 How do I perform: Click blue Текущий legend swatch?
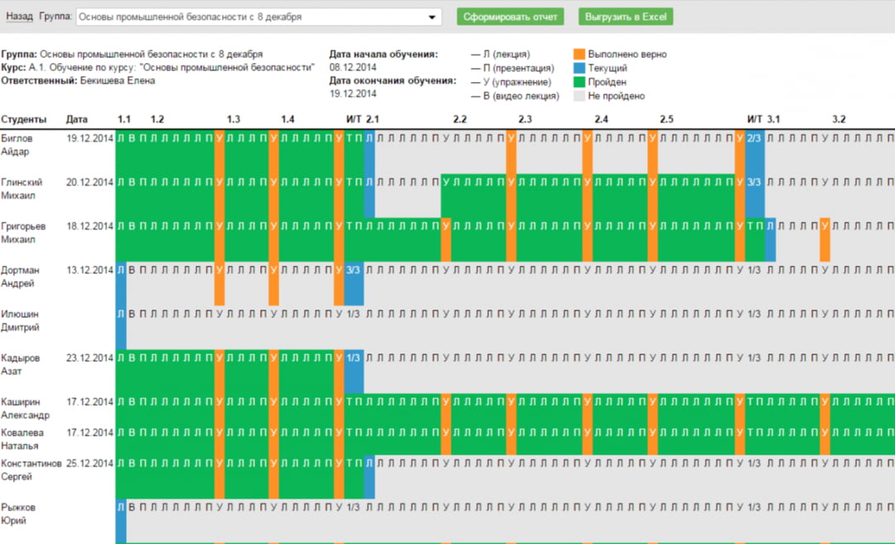pos(579,69)
